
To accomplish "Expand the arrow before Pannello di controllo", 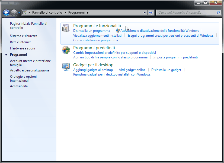I will (x=29, y=12).
